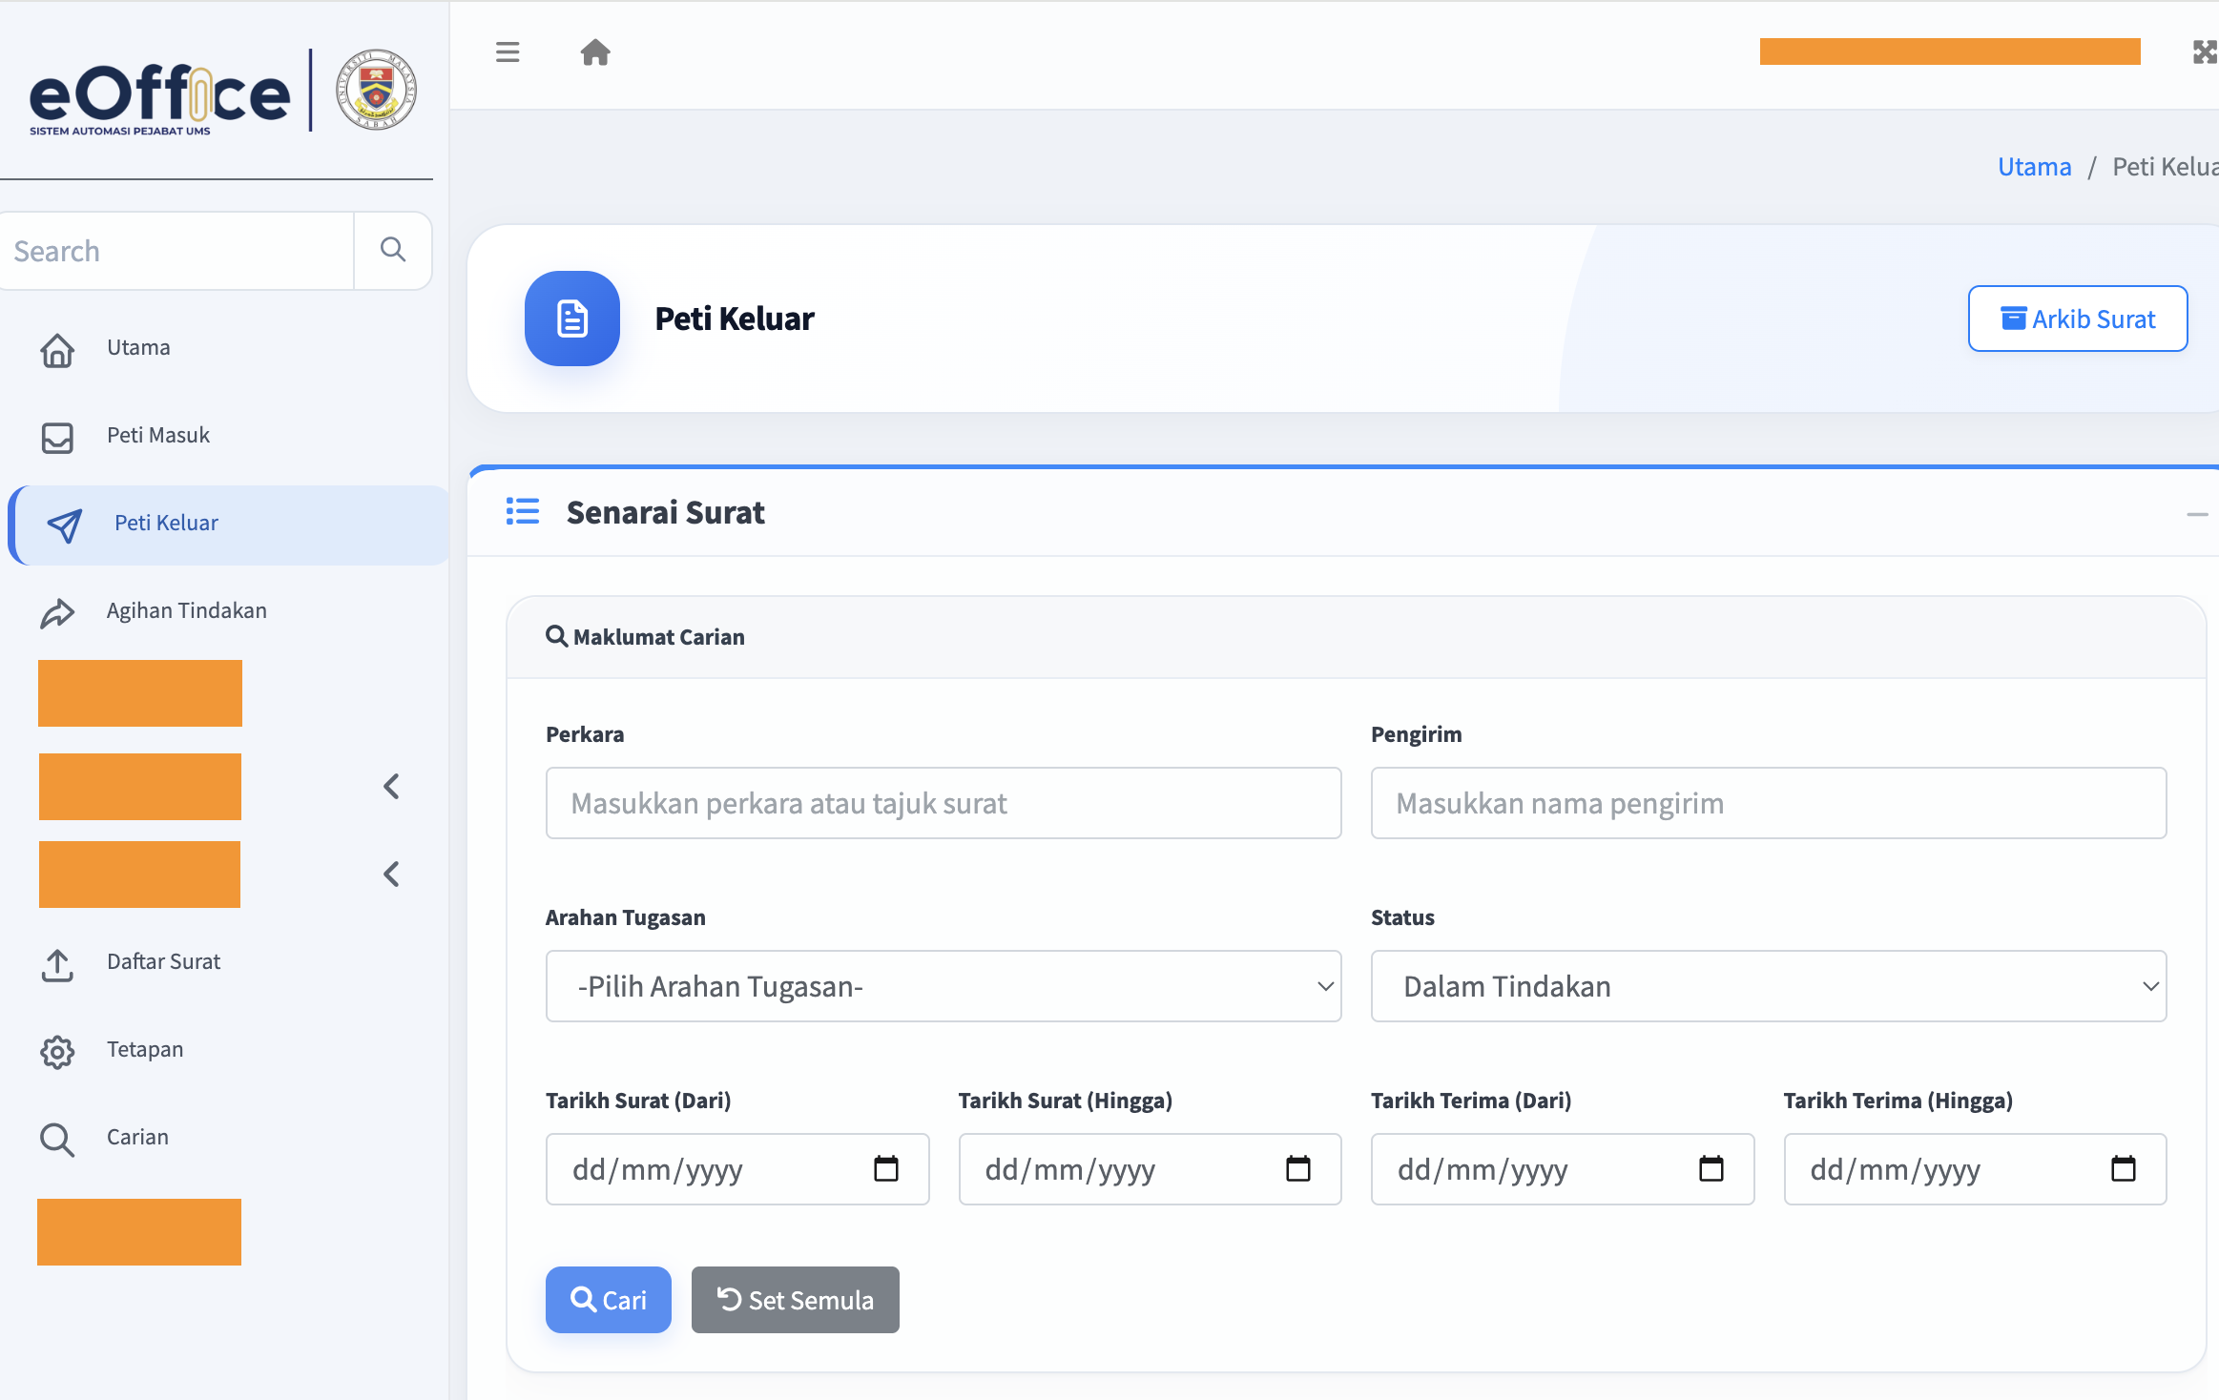The height and width of the screenshot is (1400, 2219).
Task: Click the fullscreen expand icon
Action: tap(2204, 52)
